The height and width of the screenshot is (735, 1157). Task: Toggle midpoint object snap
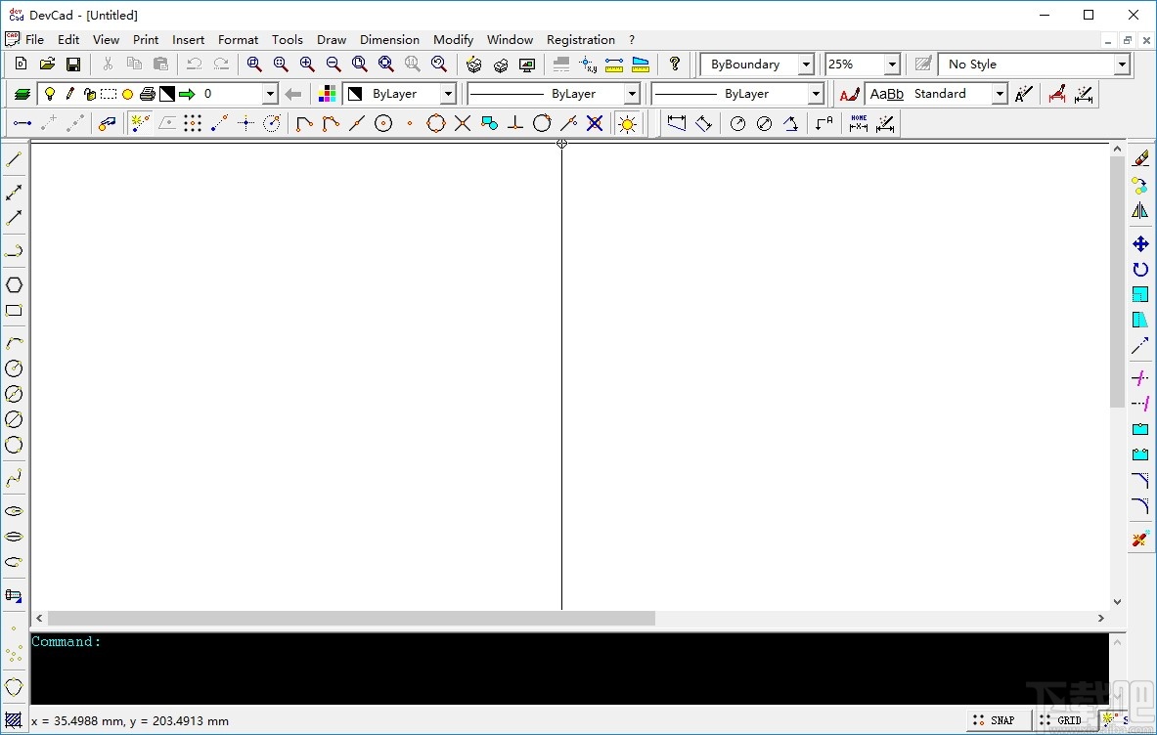coord(331,123)
